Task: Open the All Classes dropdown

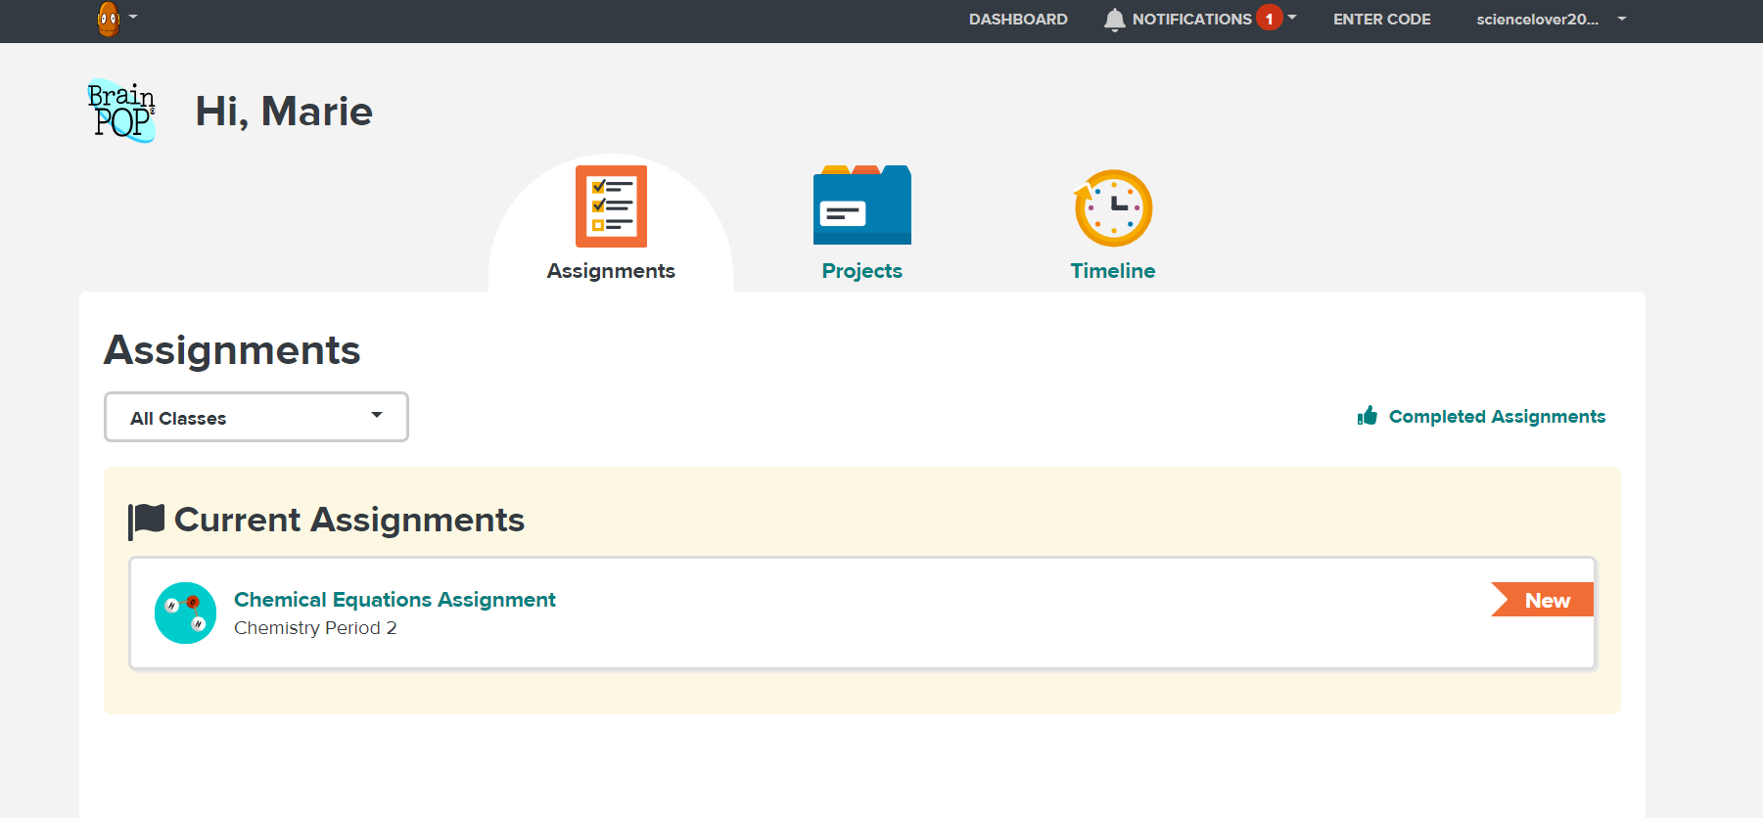Action: 256,417
